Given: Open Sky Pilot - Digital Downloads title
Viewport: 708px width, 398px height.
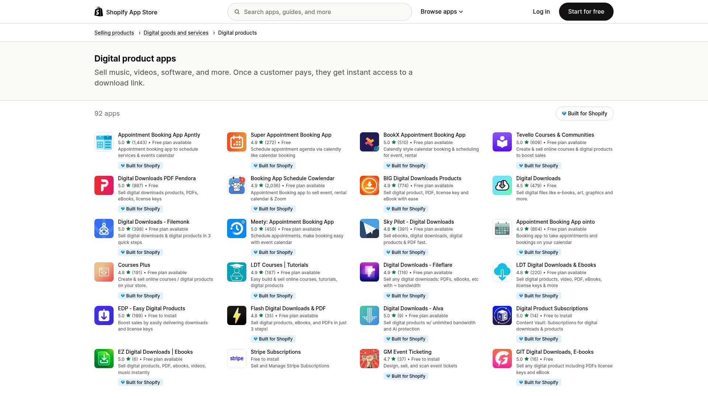Looking at the screenshot, I should [x=419, y=222].
